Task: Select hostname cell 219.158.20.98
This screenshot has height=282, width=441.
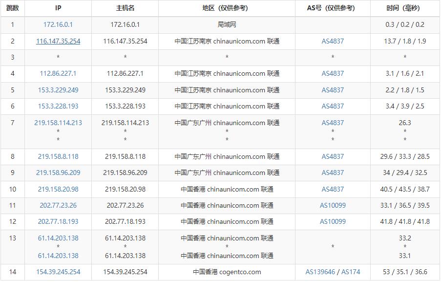Action: pyautogui.click(x=125, y=189)
